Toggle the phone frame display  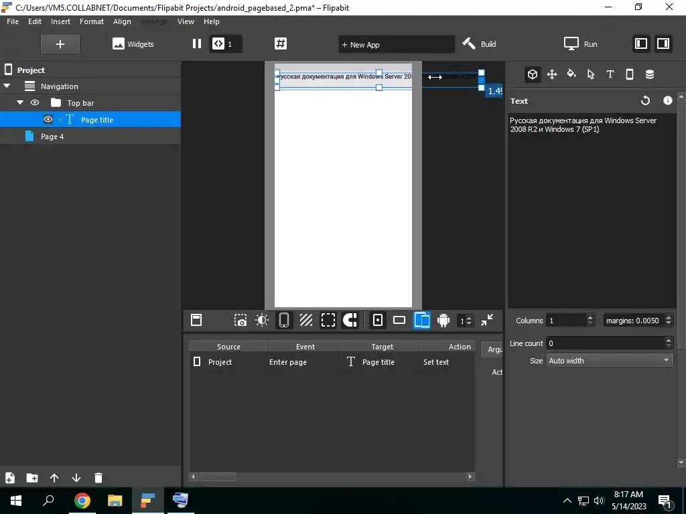pos(284,321)
